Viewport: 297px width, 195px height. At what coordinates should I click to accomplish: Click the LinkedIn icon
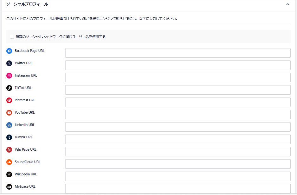[x=9, y=125]
